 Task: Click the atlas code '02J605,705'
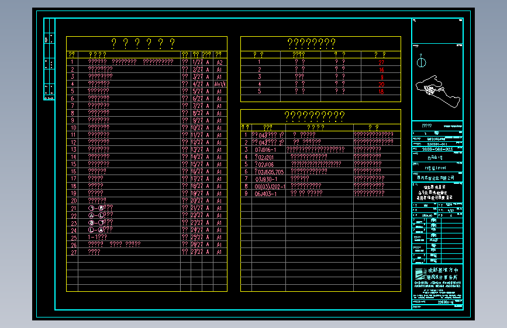[x=270, y=172]
